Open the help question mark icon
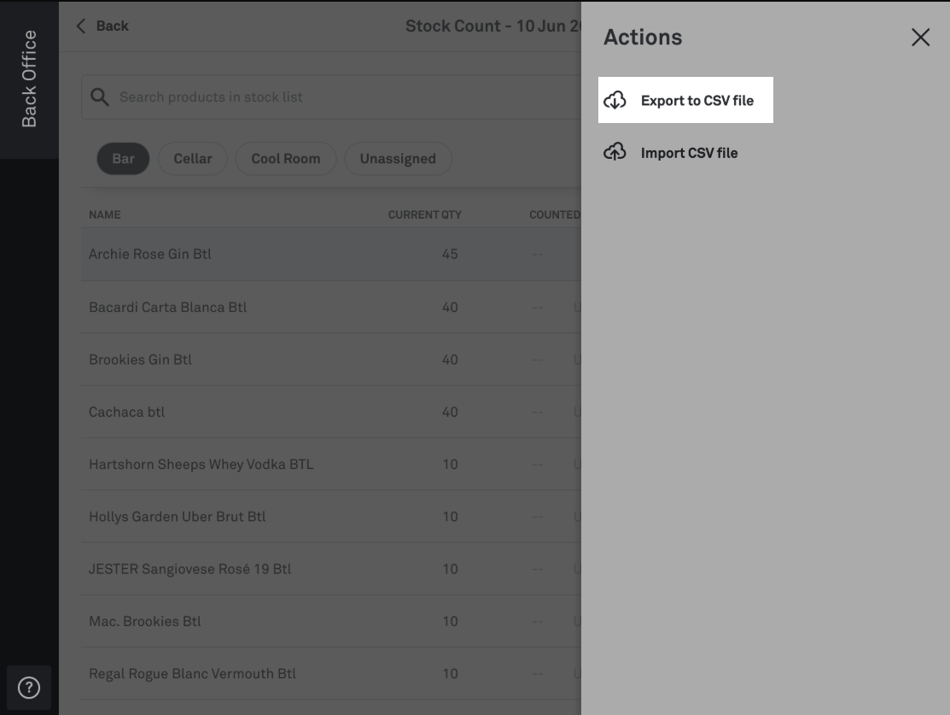Viewport: 950px width, 715px height. [x=29, y=688]
